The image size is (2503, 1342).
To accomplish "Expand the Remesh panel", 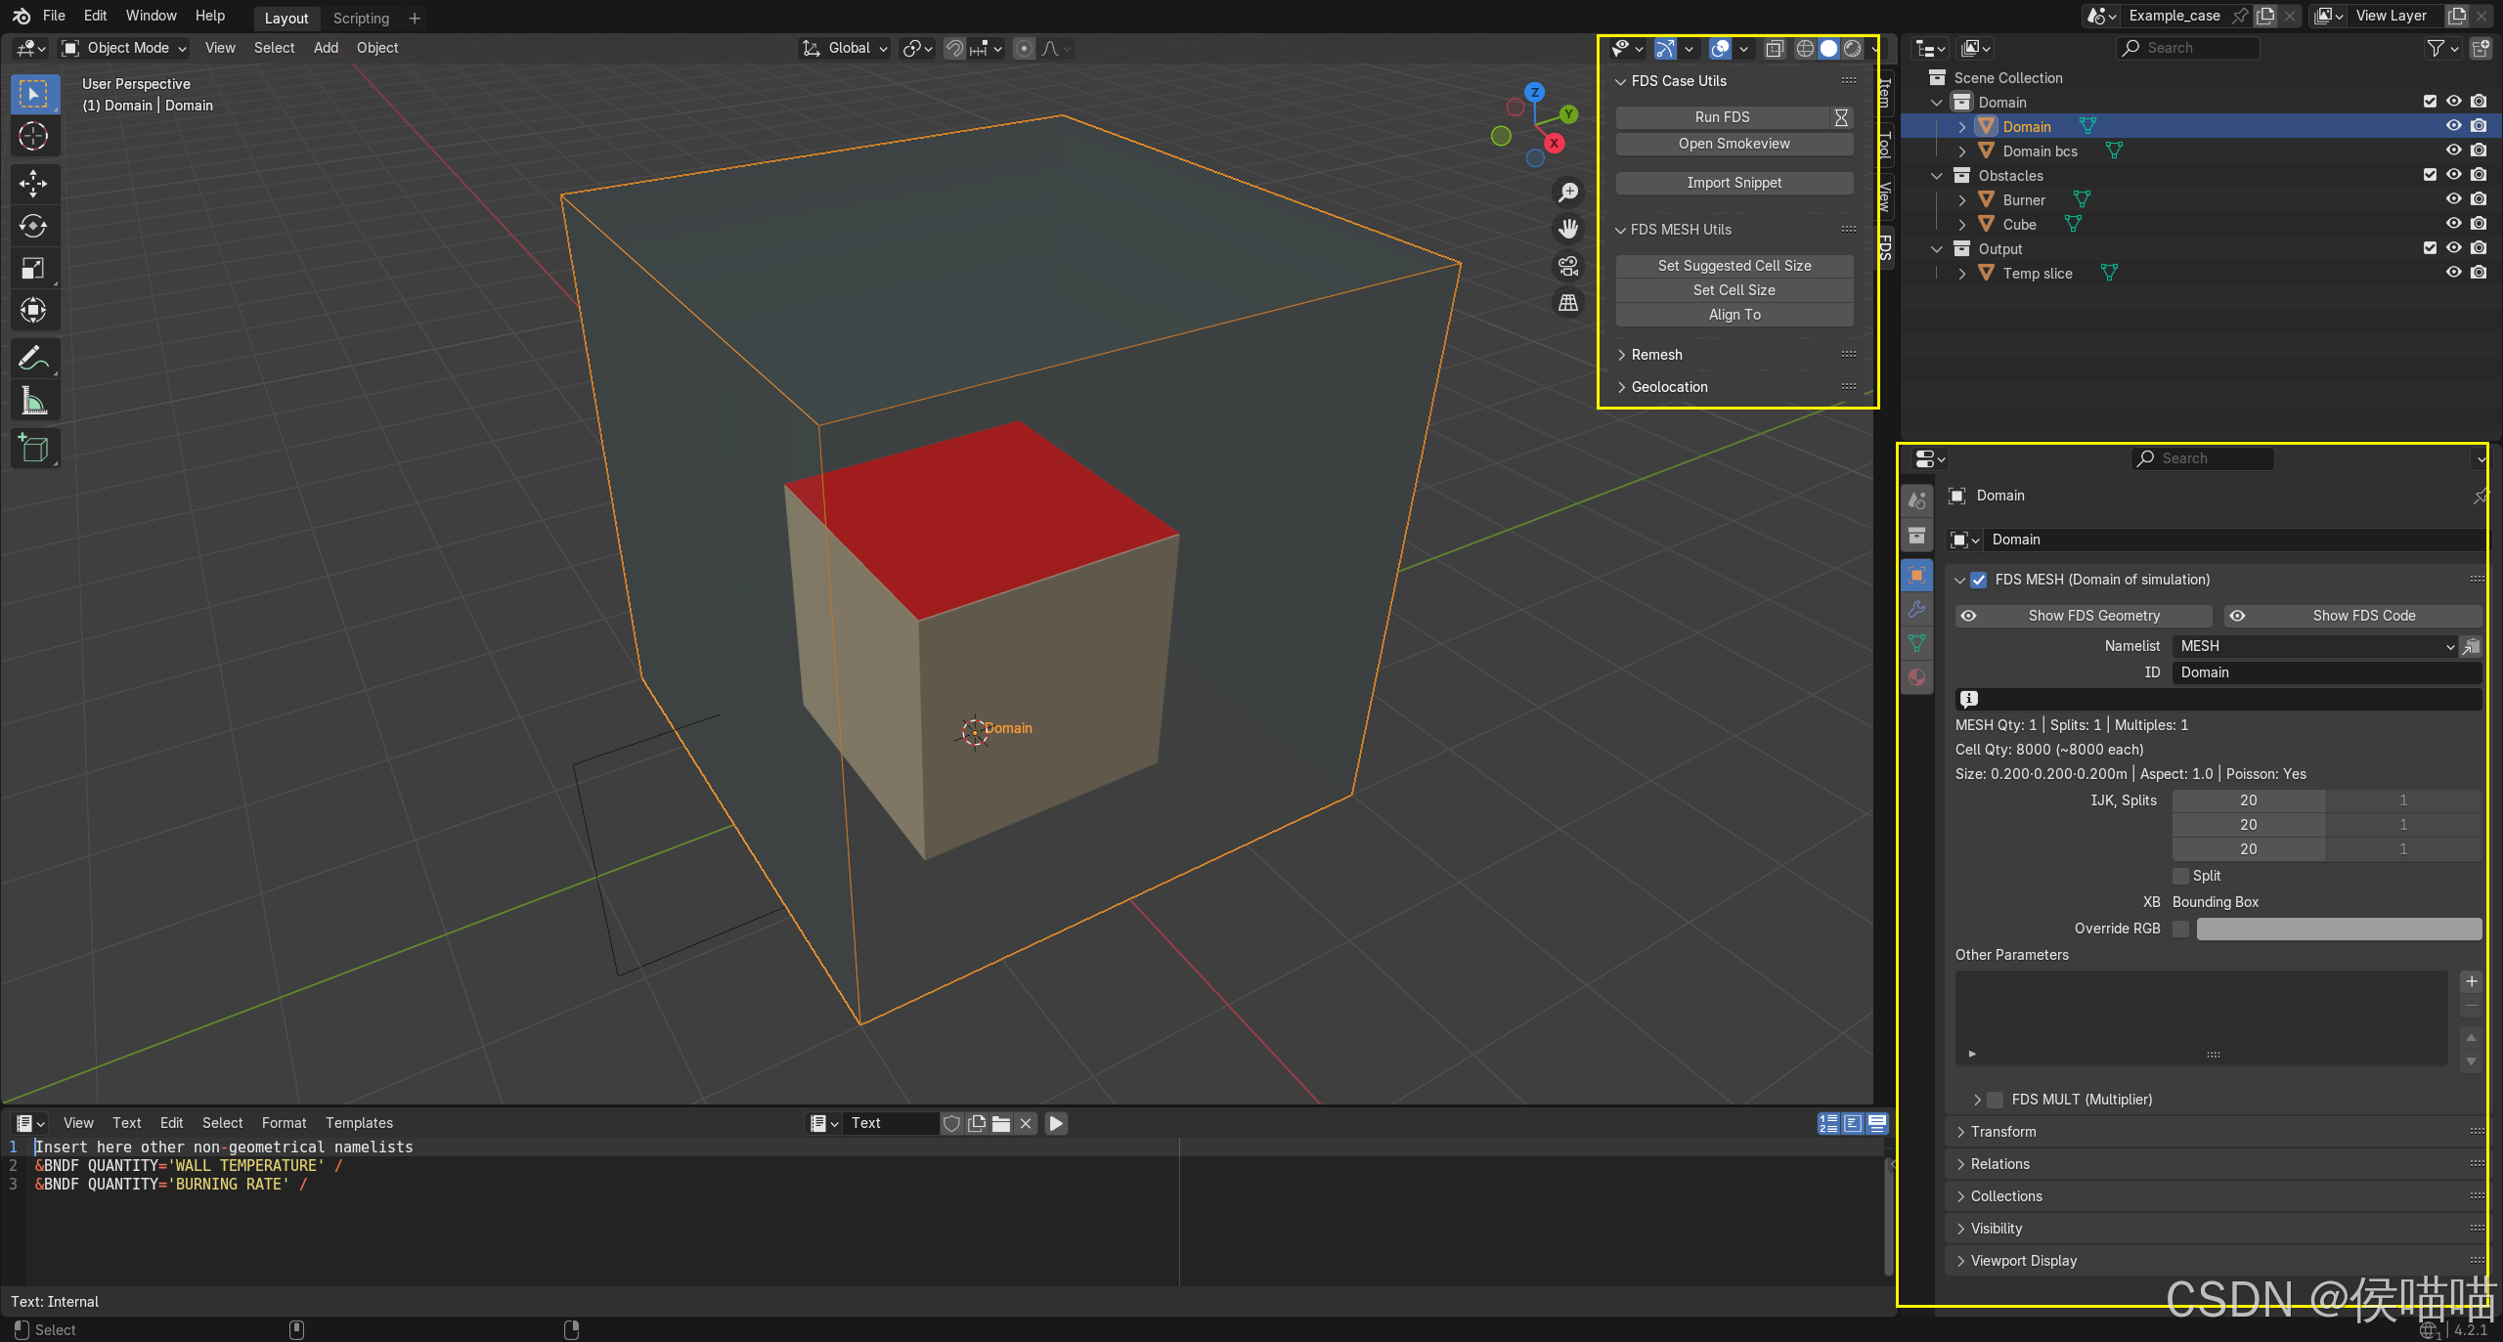I will [x=1656, y=355].
